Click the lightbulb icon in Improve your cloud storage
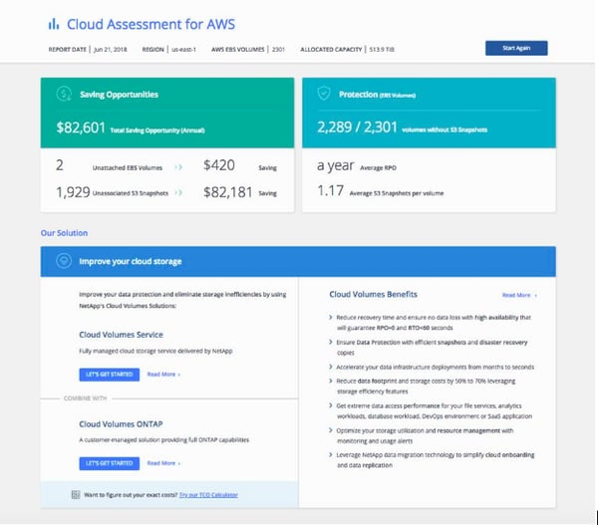598x525 pixels. tap(66, 262)
